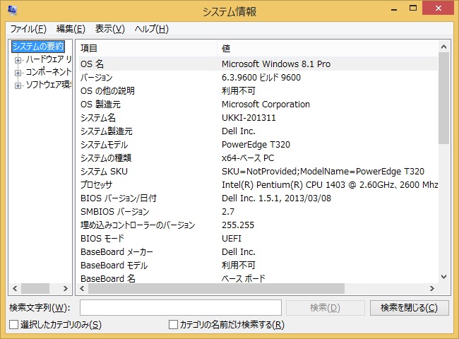This screenshot has height=339, width=459.
Task: Click right arrow of details horizontal scrollbar
Action: tap(432, 289)
